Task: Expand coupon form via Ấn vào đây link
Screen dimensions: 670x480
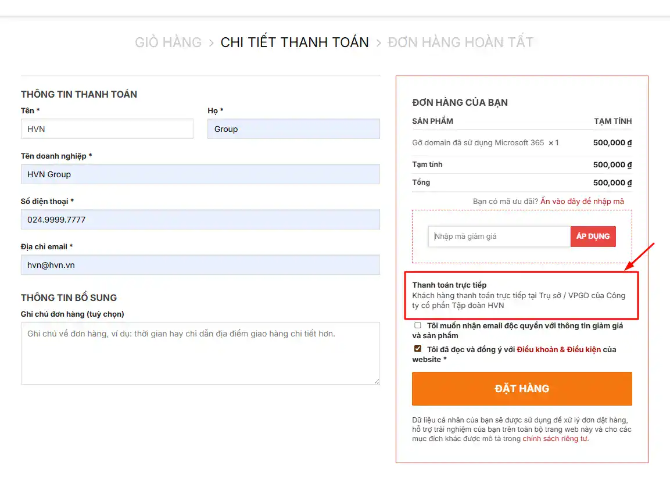Action: 582,201
